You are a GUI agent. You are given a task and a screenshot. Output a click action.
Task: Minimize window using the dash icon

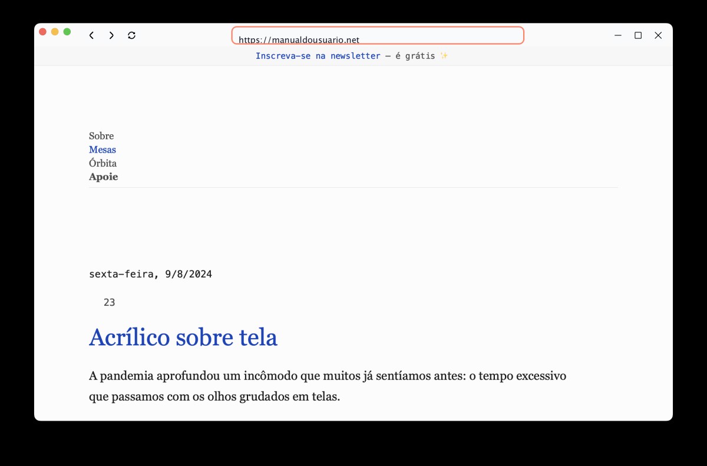[618, 35]
